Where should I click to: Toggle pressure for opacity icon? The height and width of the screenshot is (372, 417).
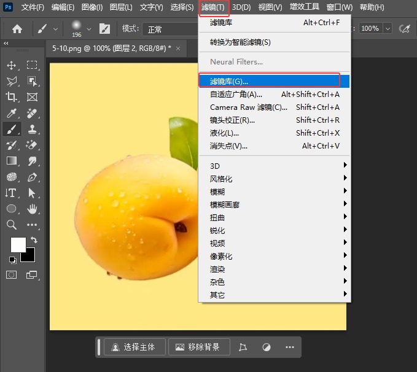(x=405, y=28)
